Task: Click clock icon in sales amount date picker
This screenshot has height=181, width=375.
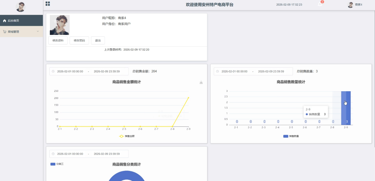Action: point(53,71)
